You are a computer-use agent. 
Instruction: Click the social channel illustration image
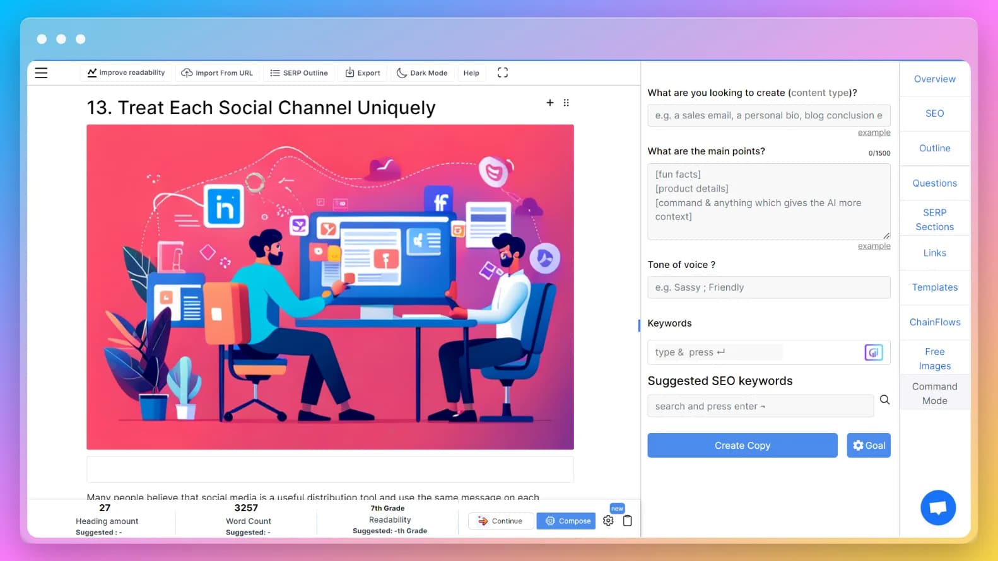(x=330, y=287)
